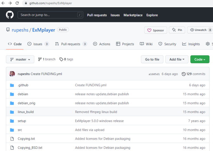213x151 pixels.
Task: Switch to the Issues tab
Action: (38, 44)
